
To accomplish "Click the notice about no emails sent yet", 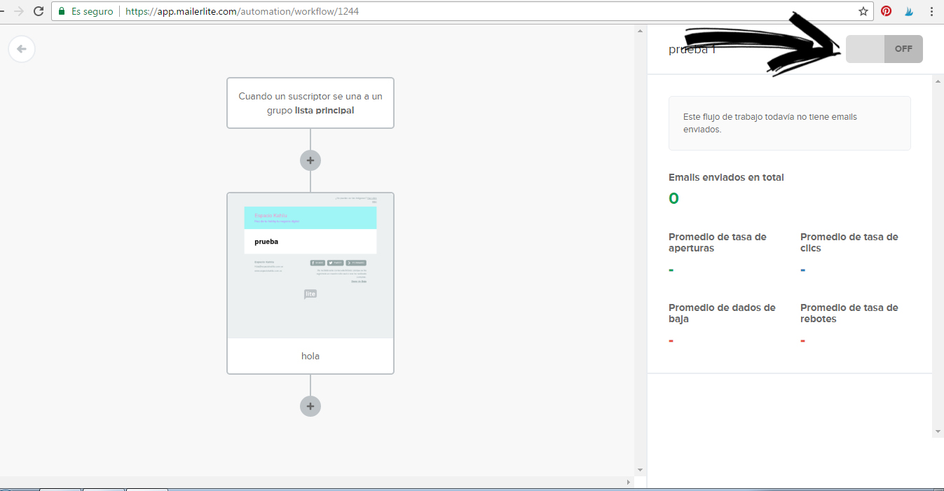I will point(790,123).
